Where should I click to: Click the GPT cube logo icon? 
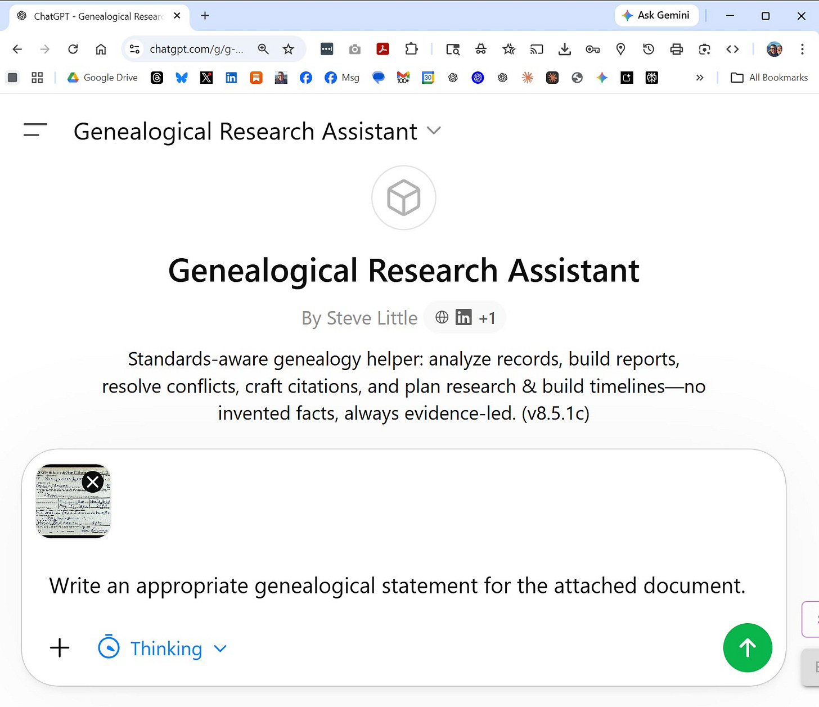point(404,197)
